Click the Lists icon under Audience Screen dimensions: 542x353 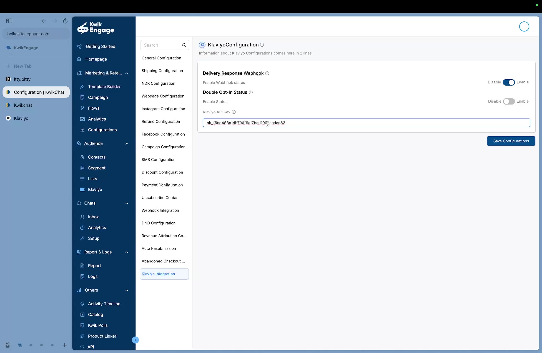coord(82,179)
